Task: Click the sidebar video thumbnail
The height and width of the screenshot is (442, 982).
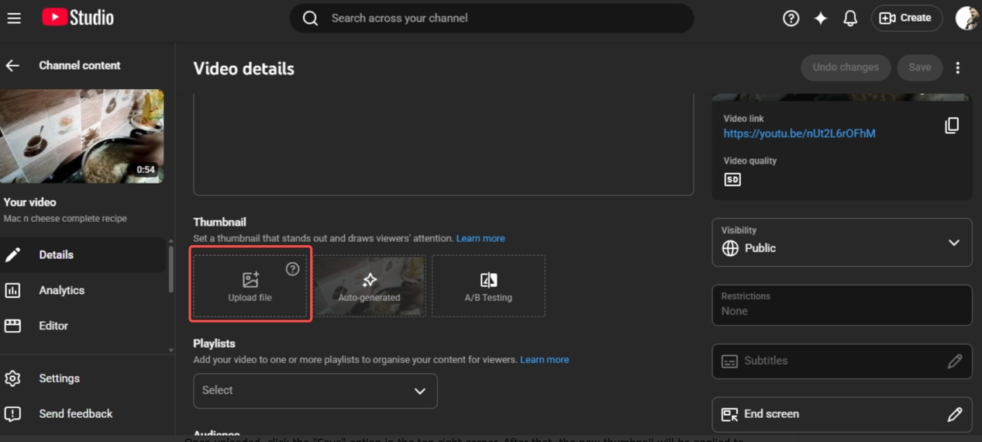Action: click(x=82, y=136)
